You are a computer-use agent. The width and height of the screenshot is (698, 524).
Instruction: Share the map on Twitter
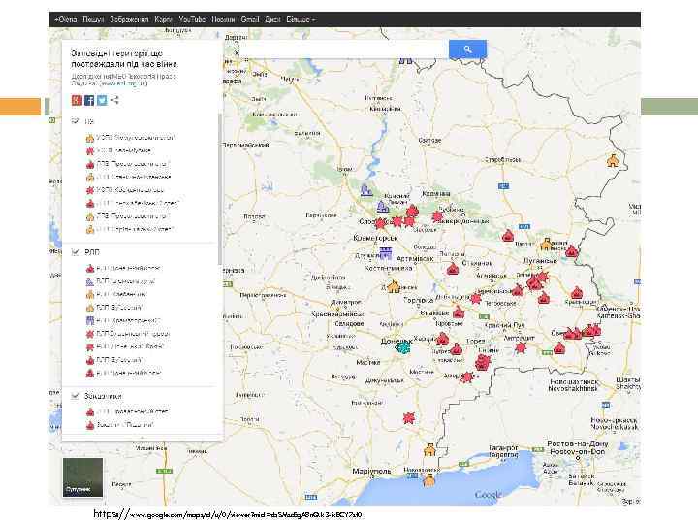[102, 100]
